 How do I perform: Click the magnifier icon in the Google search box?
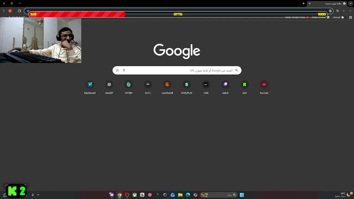pos(236,70)
